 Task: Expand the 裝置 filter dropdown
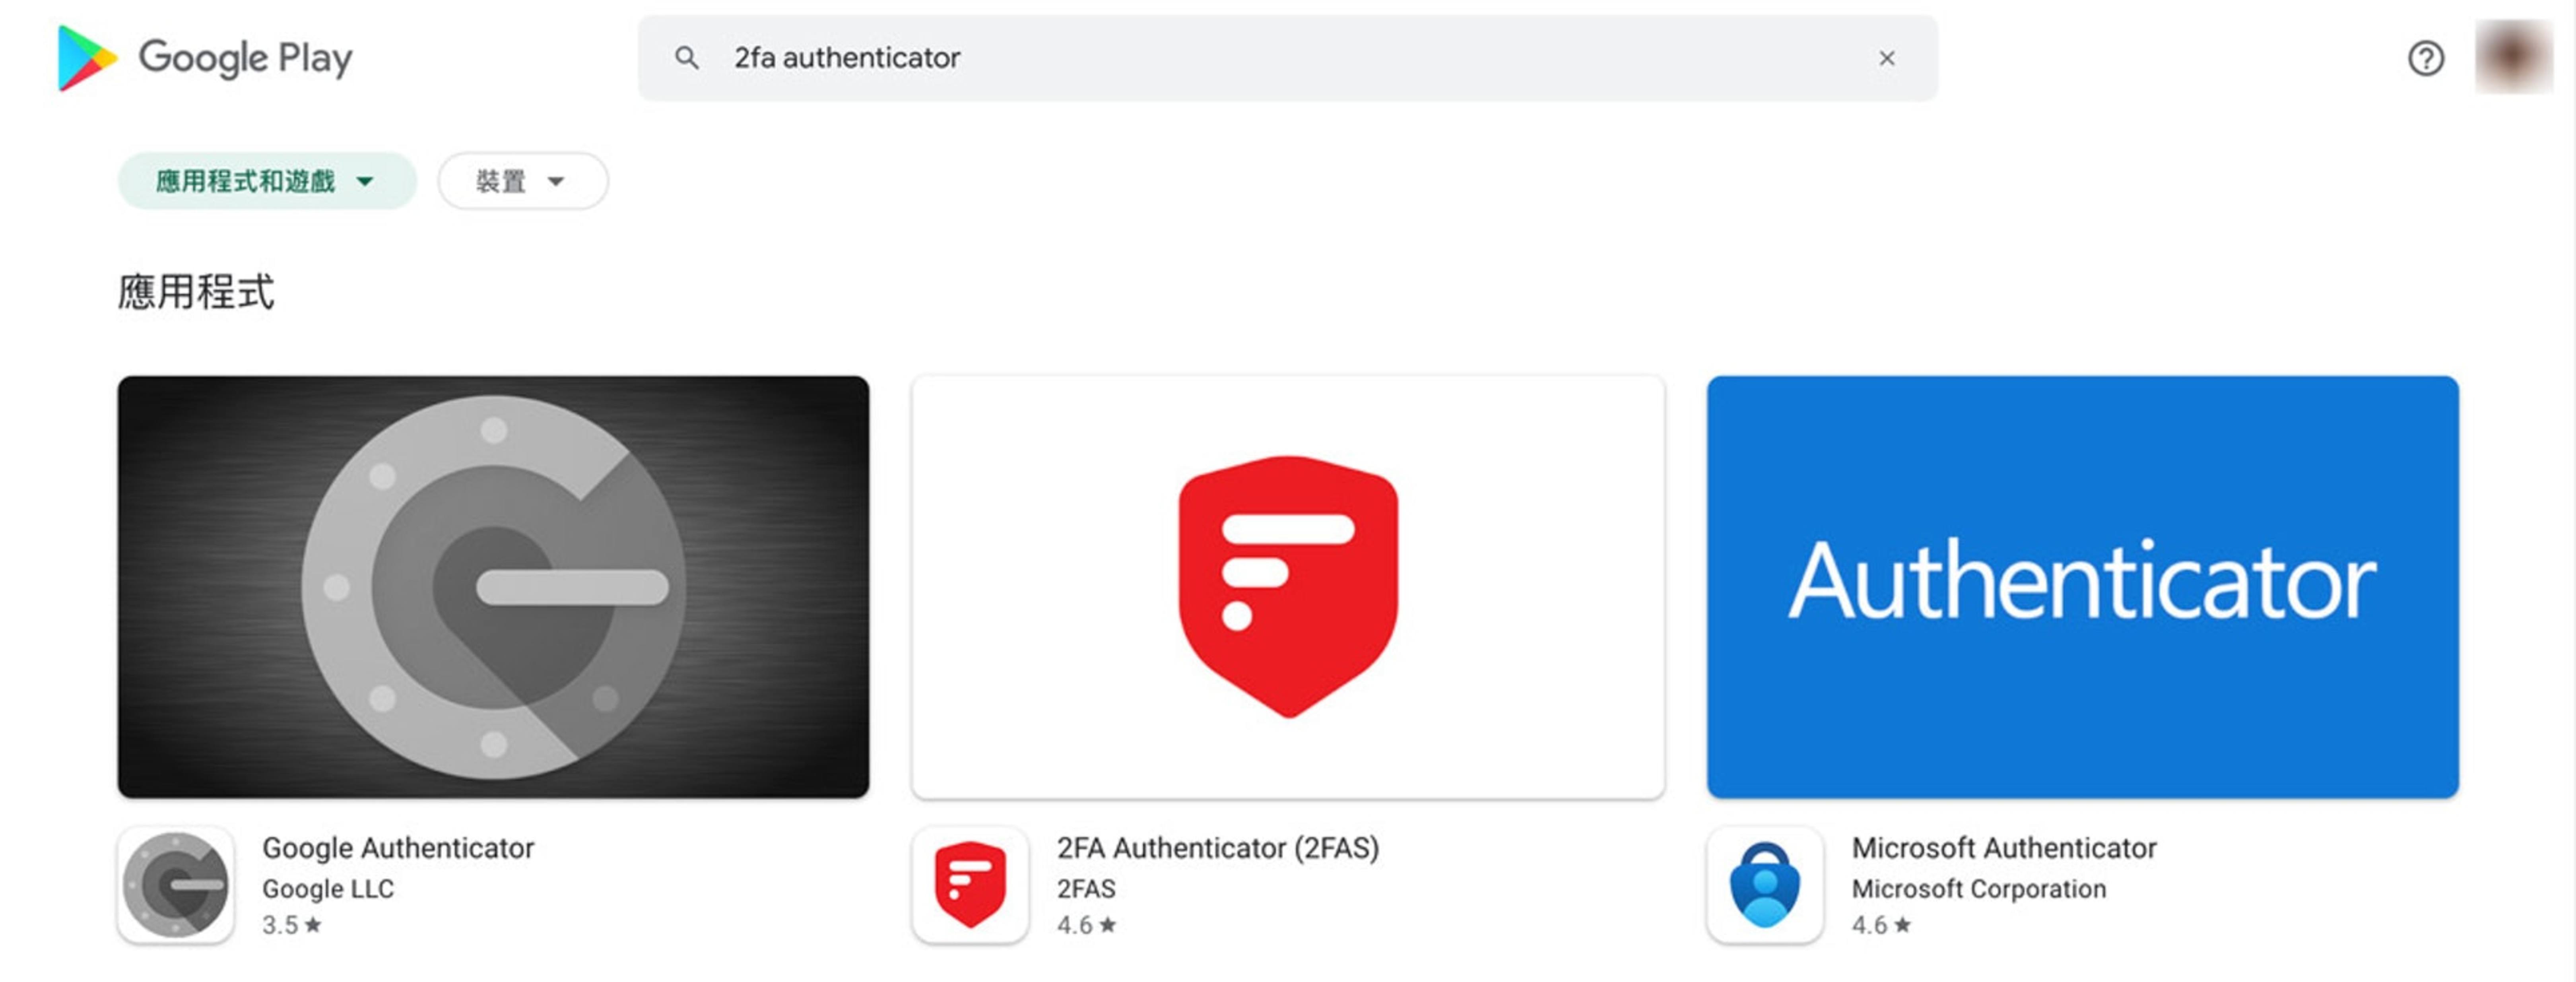[x=523, y=181]
